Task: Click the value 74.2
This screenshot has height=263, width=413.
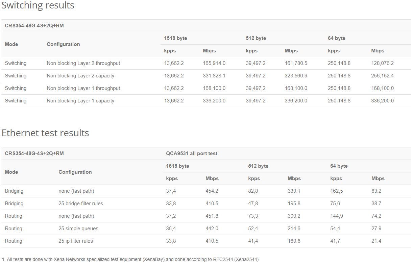Action: pos(376,216)
